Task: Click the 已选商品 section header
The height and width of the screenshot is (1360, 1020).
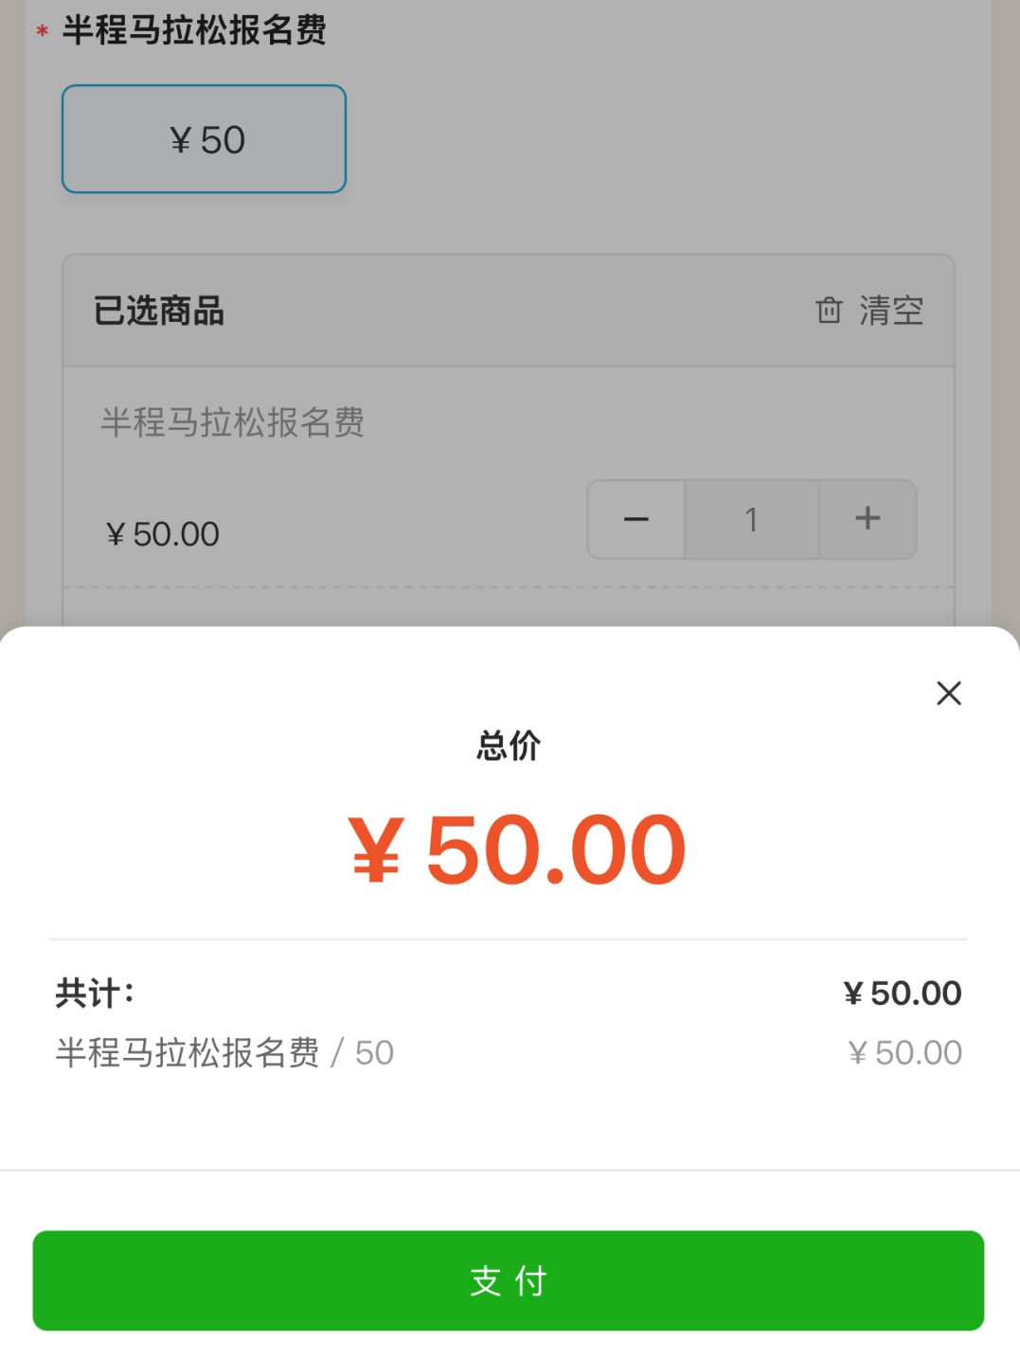Action: coord(159,311)
